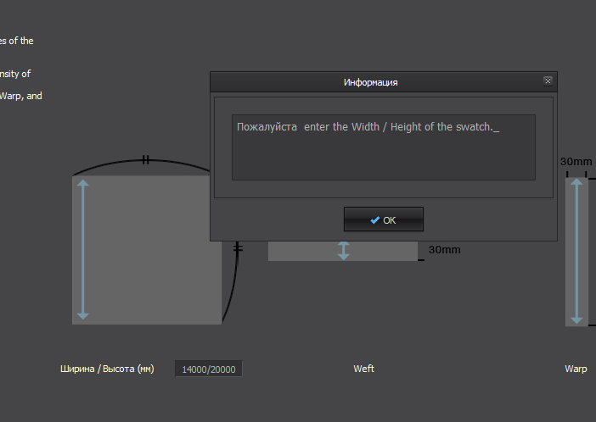The height and width of the screenshot is (422, 596).
Task: Close the Информация dialog
Action: (x=548, y=81)
